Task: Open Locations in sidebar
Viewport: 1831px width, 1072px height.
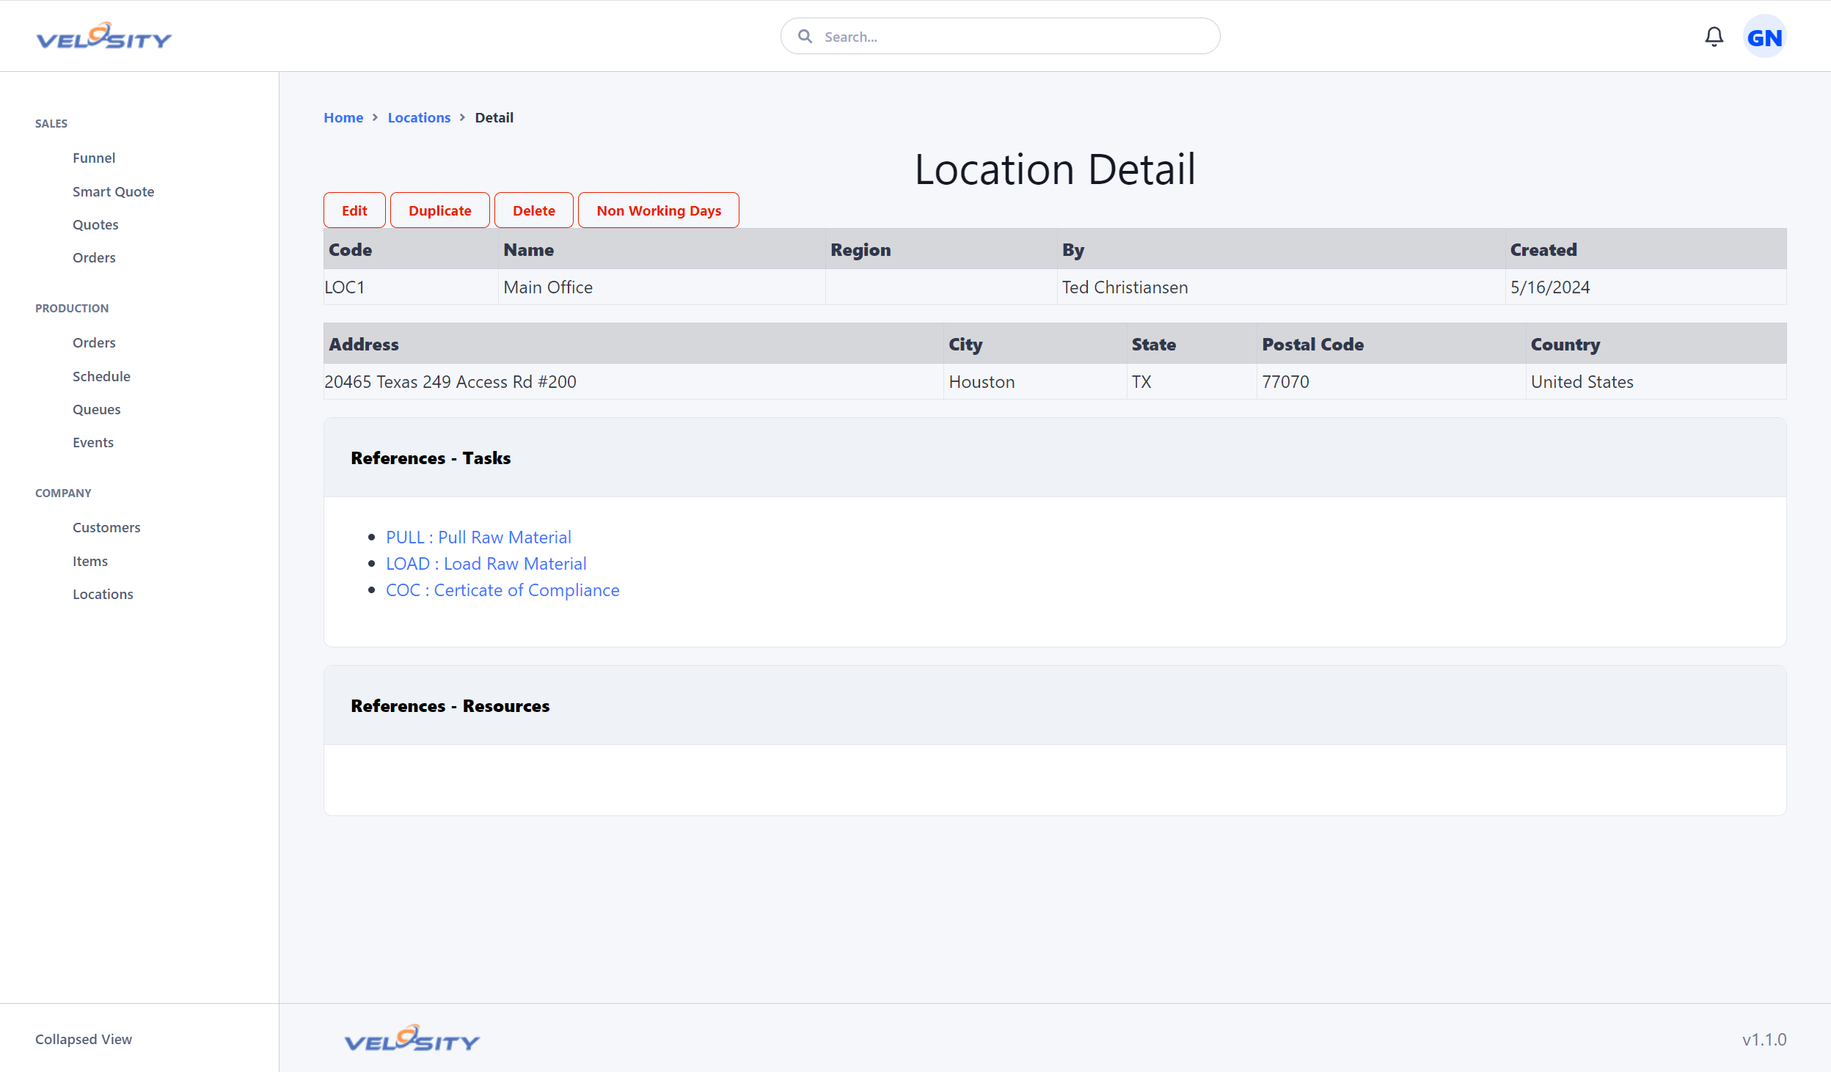Action: 103,594
